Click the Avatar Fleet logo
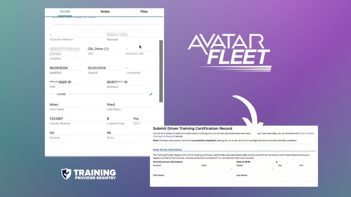 click(x=229, y=53)
